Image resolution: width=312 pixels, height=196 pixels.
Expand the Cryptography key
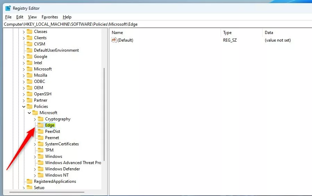pyautogui.click(x=35, y=119)
